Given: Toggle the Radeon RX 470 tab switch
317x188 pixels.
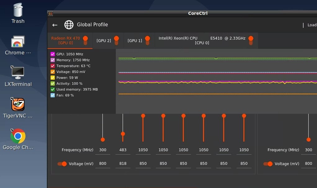Looking at the screenshot, I should [85, 41].
